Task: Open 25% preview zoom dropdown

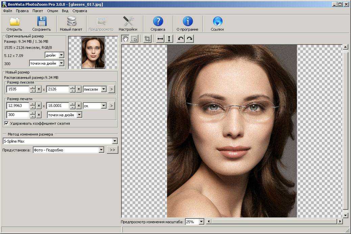Action: pos(201,222)
